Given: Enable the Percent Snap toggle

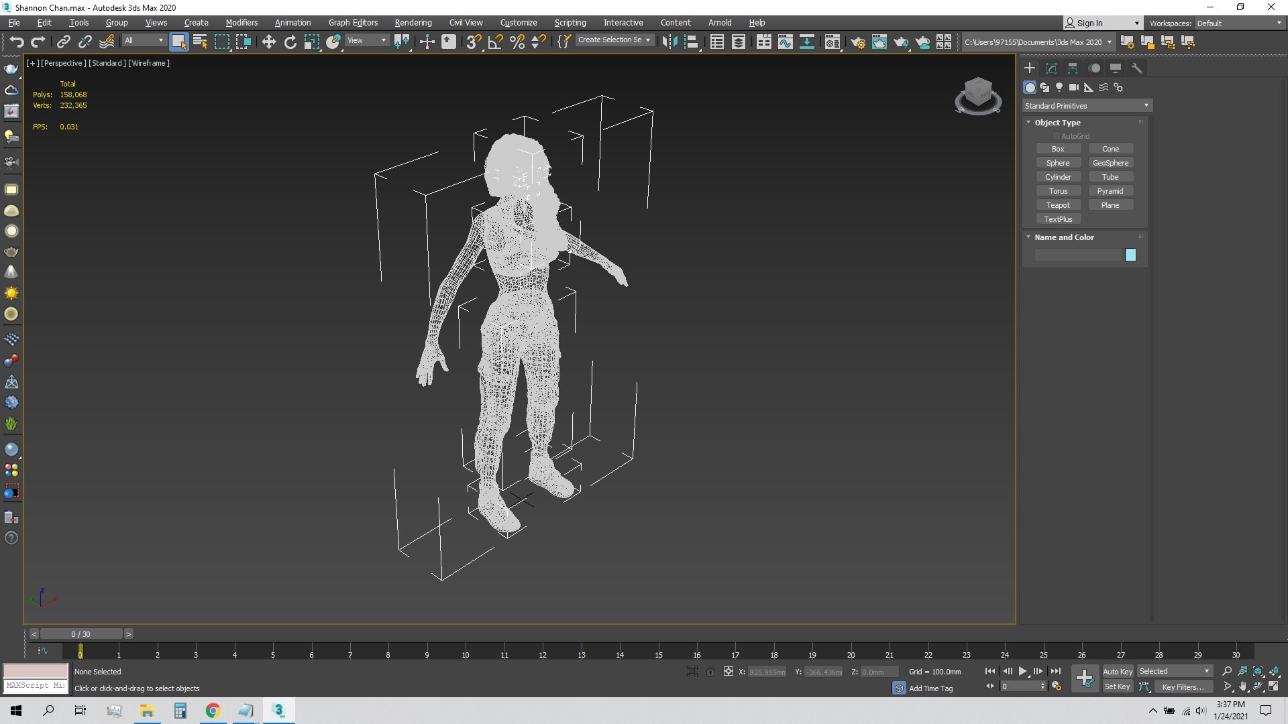Looking at the screenshot, I should point(517,42).
